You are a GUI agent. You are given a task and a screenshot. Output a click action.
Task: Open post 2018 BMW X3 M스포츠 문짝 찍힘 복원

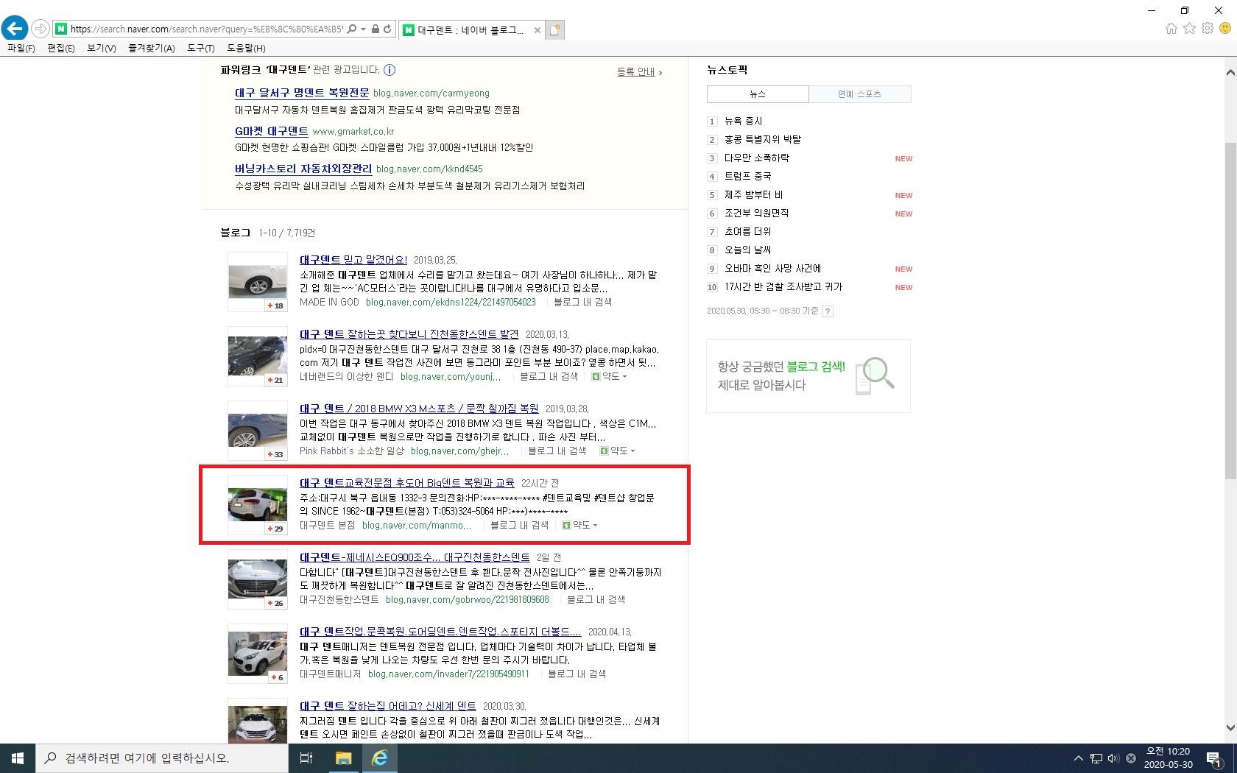[x=419, y=409]
